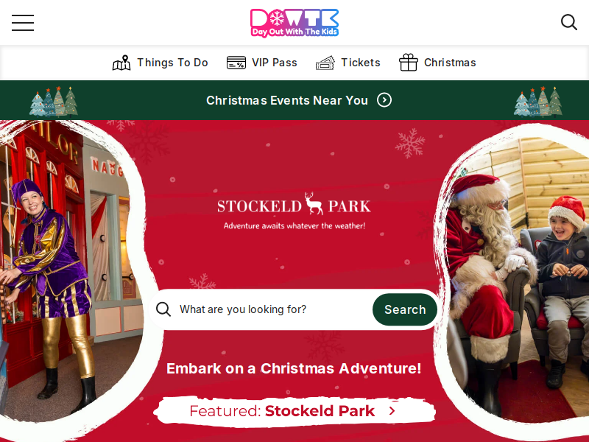Click the header search magnifier icon
This screenshot has width=589, height=442.
[568, 23]
